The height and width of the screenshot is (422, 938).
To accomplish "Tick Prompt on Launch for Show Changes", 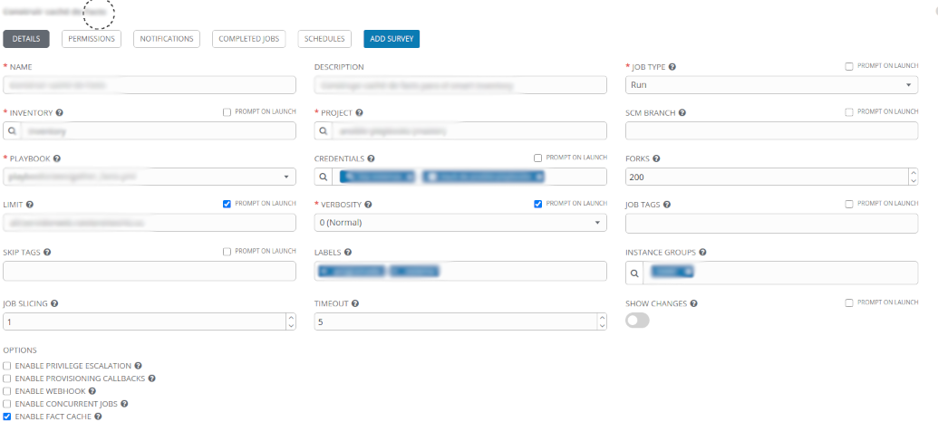I will [849, 303].
